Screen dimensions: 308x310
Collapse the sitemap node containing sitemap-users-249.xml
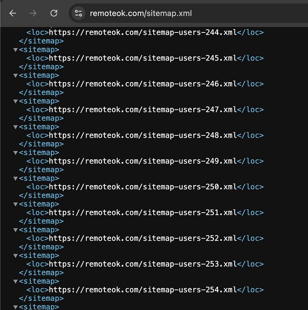(16, 153)
